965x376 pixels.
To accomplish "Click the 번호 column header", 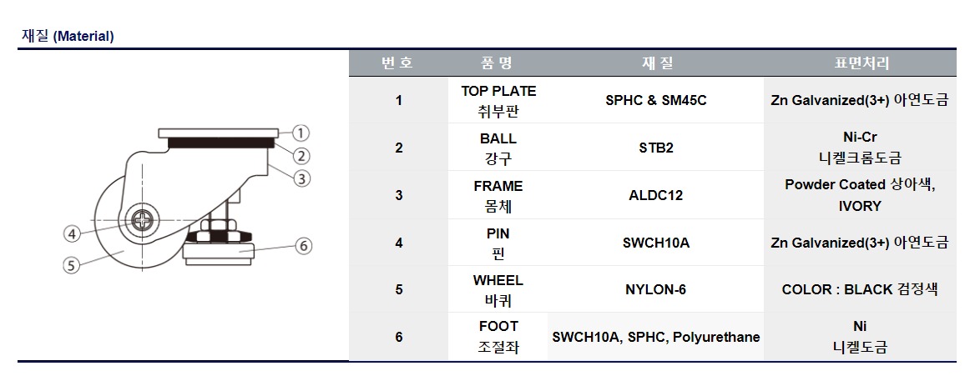I will coord(397,63).
